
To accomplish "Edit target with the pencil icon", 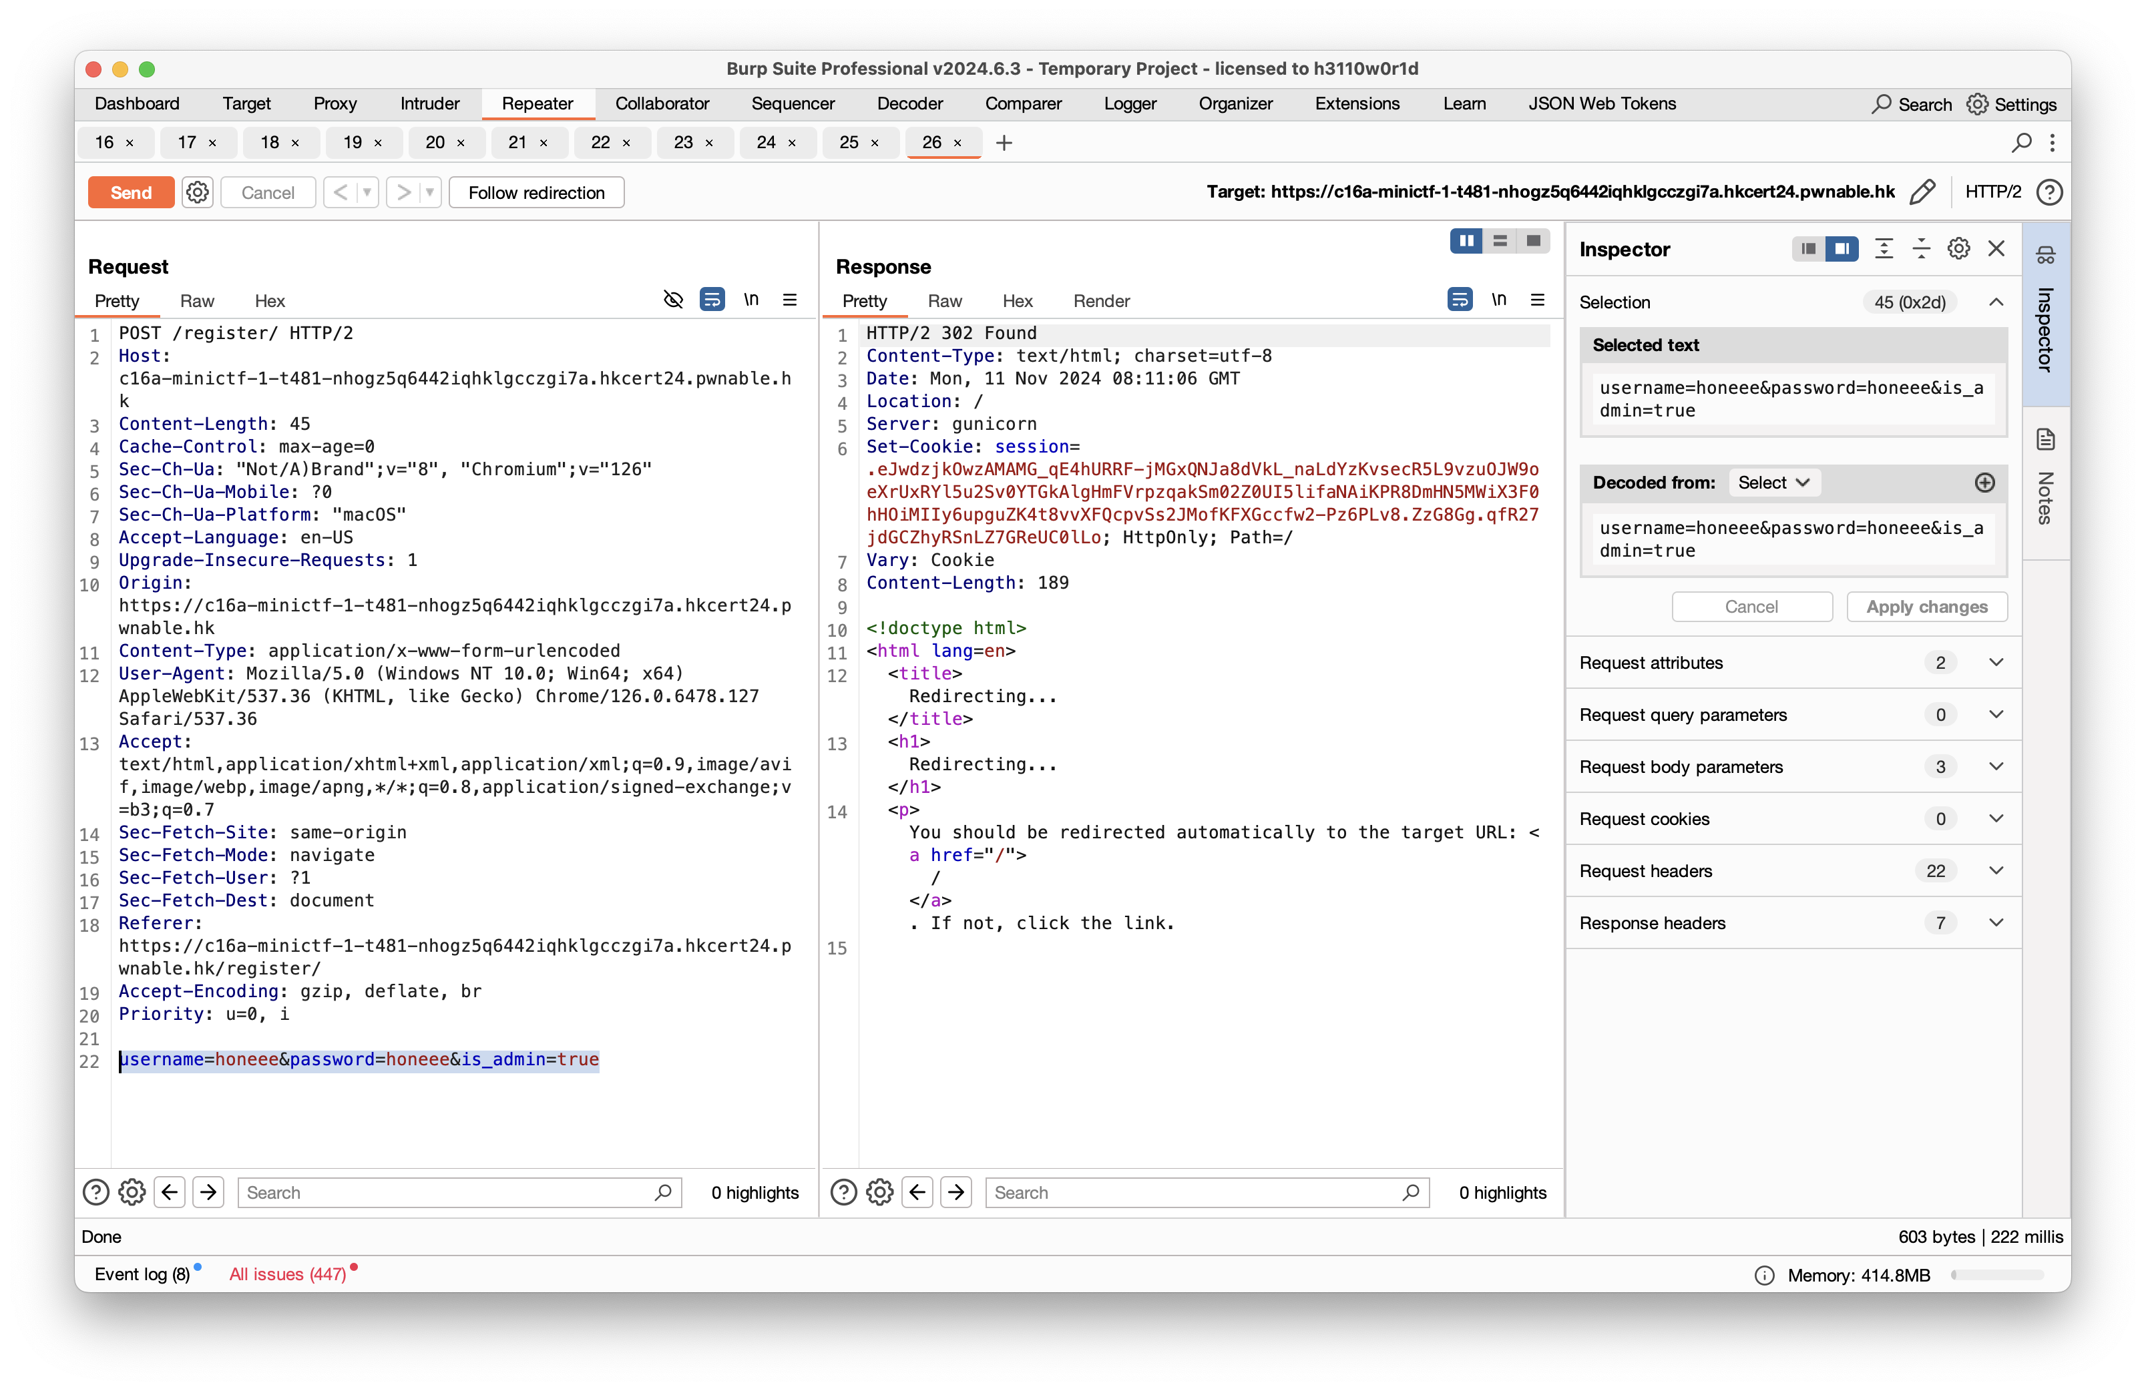I will (x=1922, y=192).
